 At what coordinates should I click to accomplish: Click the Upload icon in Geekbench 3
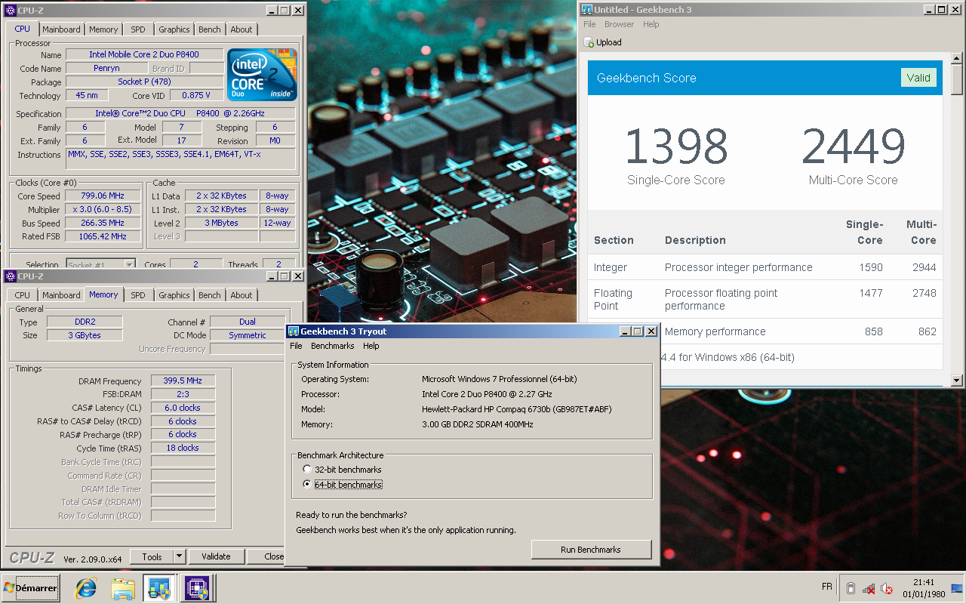tap(589, 42)
